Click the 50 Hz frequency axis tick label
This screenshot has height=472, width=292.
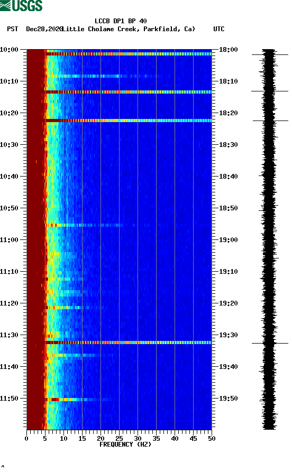[212, 439]
